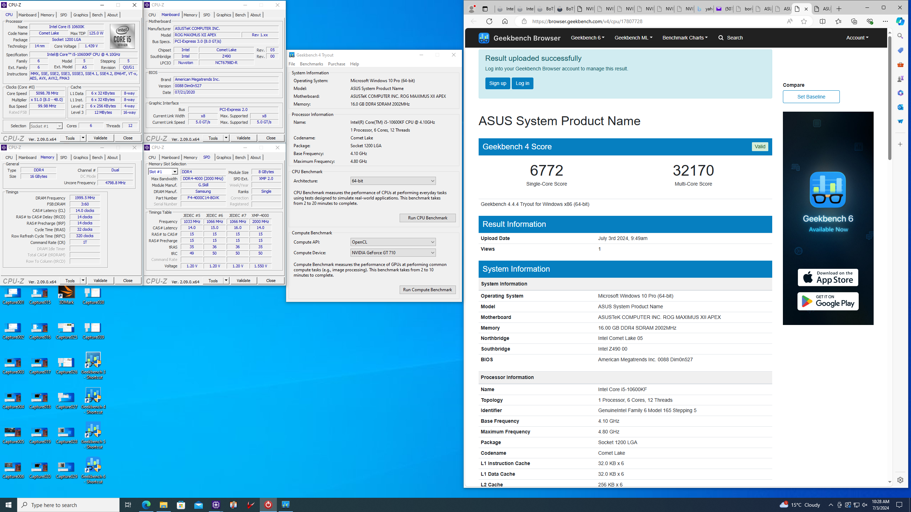Open Benchmarks menu in Geekbench 4
The image size is (911, 512).
point(311,64)
